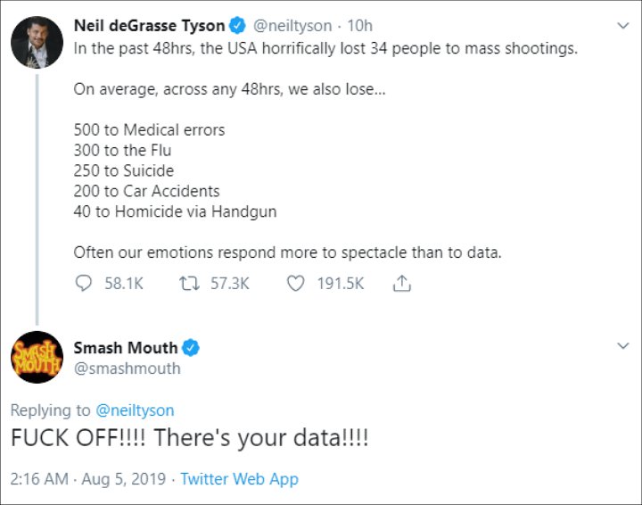Retweet Neil deGrasse Tyson's tweet

pos(189,284)
